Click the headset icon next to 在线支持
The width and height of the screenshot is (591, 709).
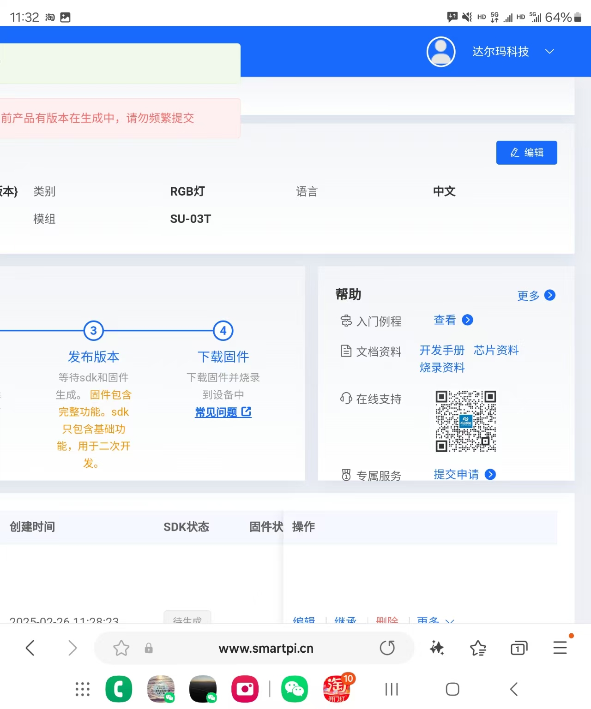click(346, 399)
